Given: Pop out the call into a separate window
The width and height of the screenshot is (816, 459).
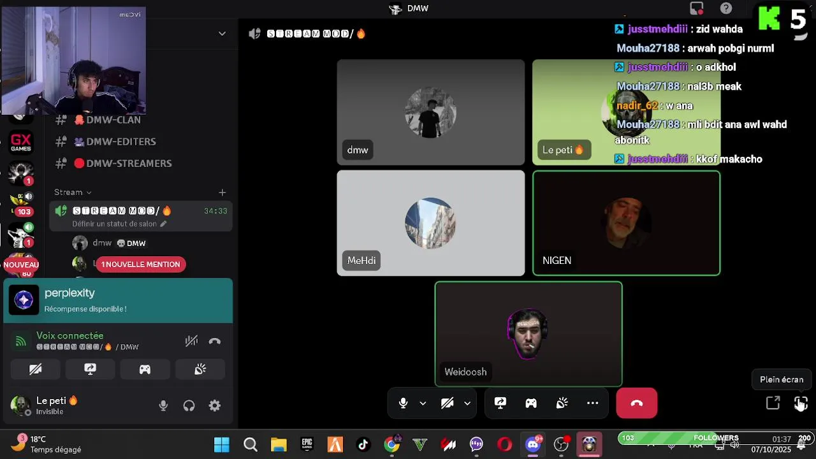Looking at the screenshot, I should [773, 403].
